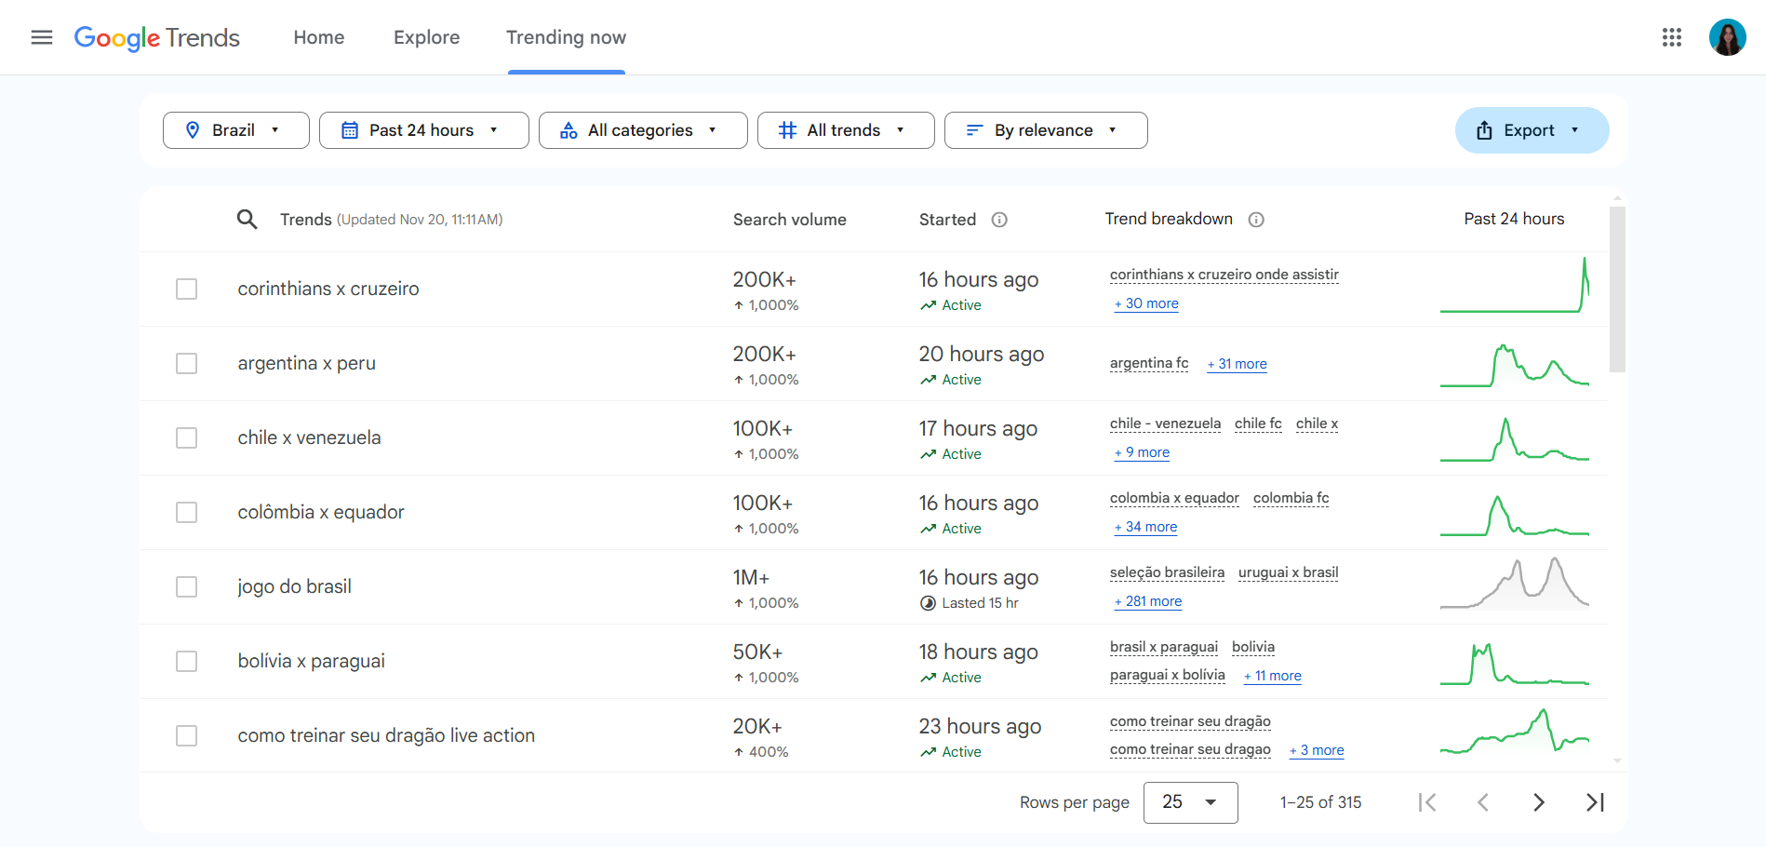Open the Google apps grid
Viewport: 1766px width, 847px height.
tap(1672, 37)
